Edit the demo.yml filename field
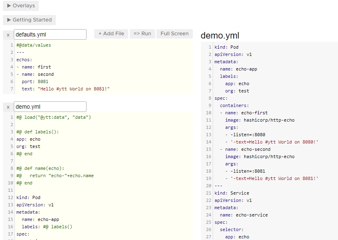 click(x=50, y=107)
